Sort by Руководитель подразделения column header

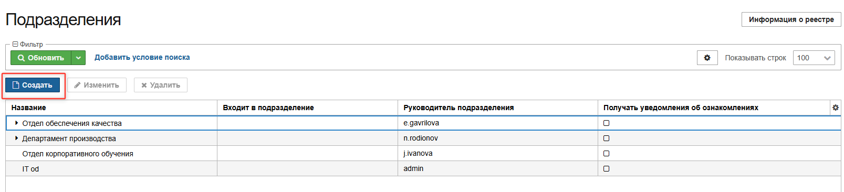coord(459,108)
